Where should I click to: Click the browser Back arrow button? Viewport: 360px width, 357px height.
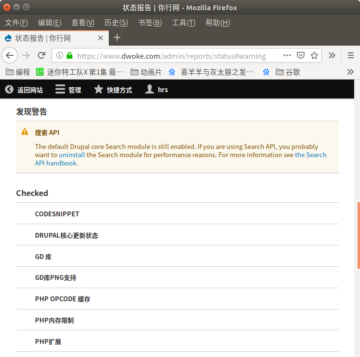[10, 55]
